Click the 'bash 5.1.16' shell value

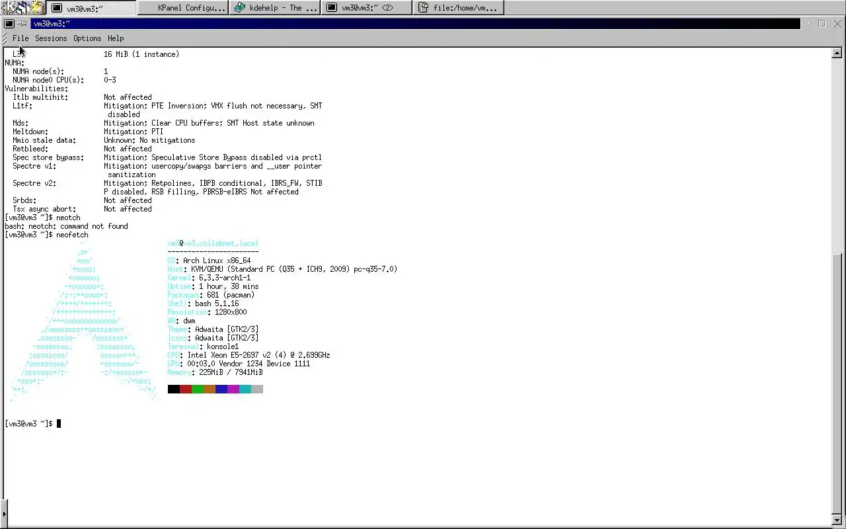[217, 304]
